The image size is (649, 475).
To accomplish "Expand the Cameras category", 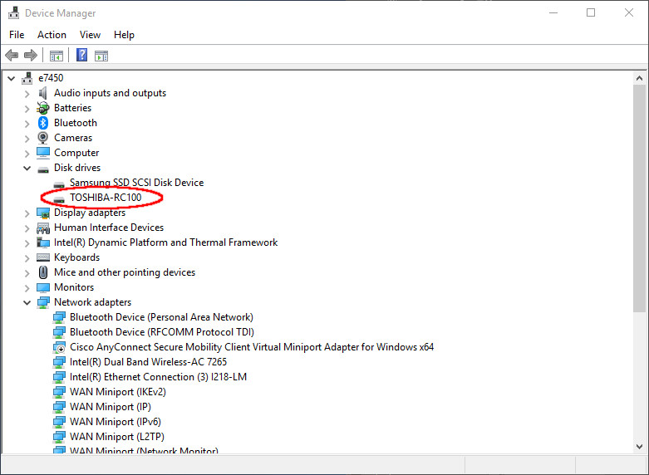I will 27,139.
